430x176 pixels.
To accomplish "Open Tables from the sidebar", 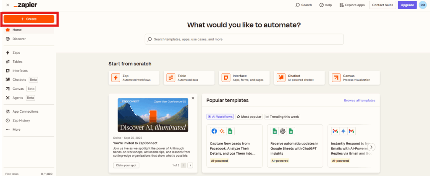I will [x=29, y=62].
